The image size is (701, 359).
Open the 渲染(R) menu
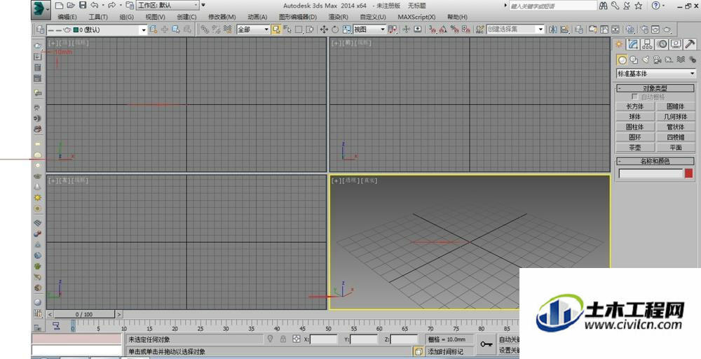pyautogui.click(x=338, y=17)
